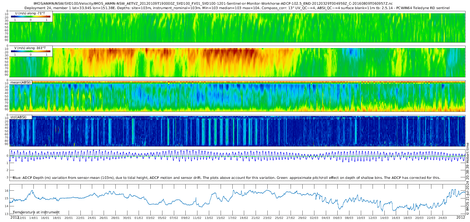Click the 29/02 date tick mark
The width and height of the screenshot is (470, 222).
coord(302,218)
